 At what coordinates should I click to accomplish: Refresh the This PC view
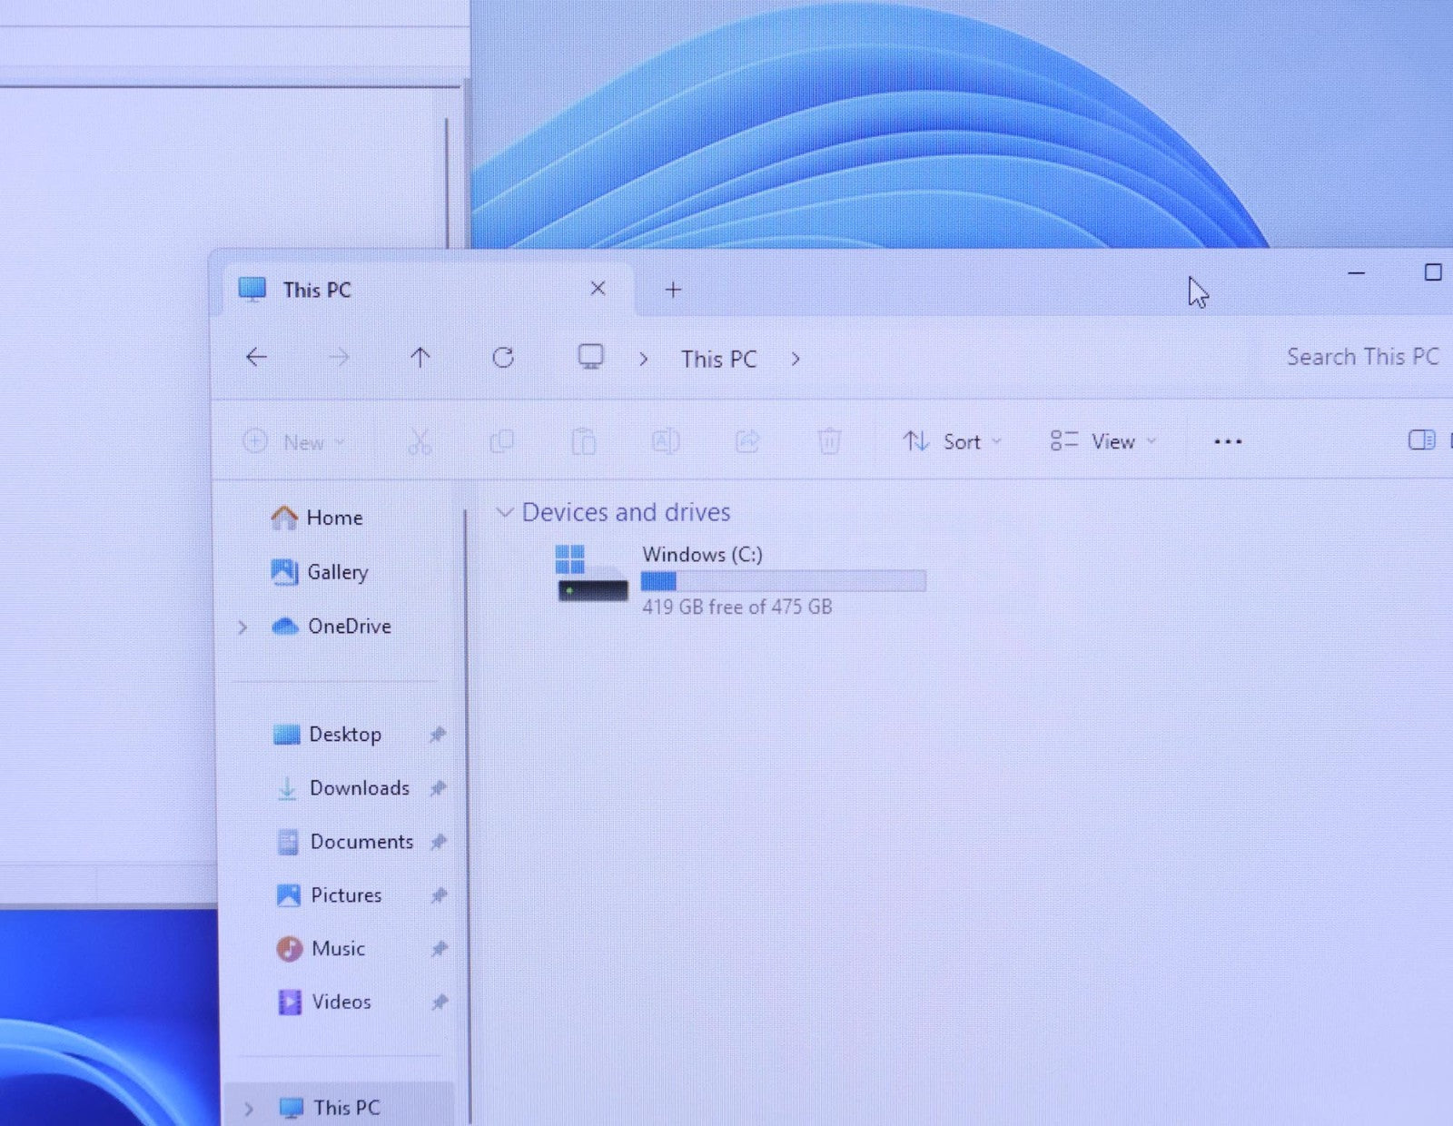pos(503,358)
